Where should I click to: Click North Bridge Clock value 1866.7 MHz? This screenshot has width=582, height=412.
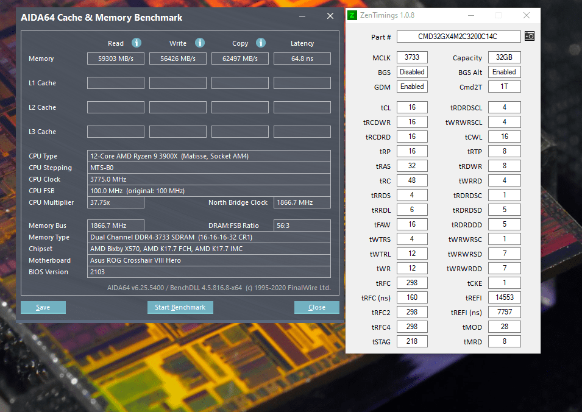coord(302,202)
